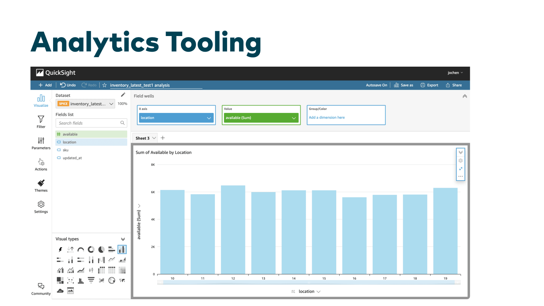
Task: Click the x-axis range scroll slider
Action: click(x=309, y=283)
